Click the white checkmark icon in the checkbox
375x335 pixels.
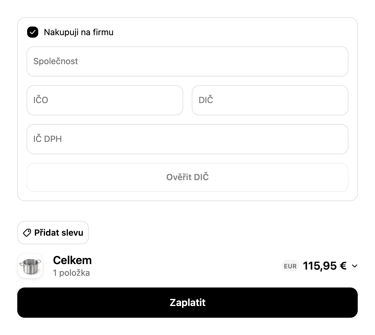point(33,32)
